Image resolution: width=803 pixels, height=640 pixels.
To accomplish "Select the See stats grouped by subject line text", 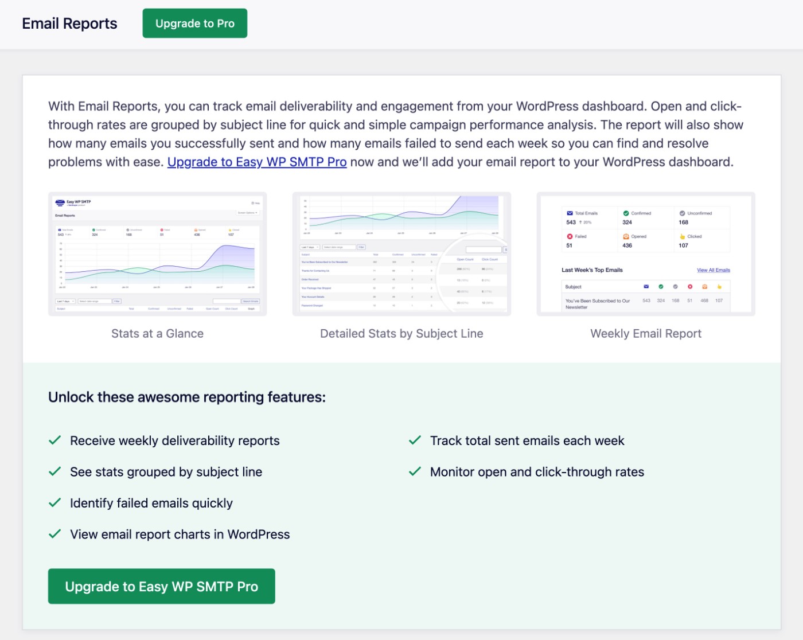I will coord(166,472).
